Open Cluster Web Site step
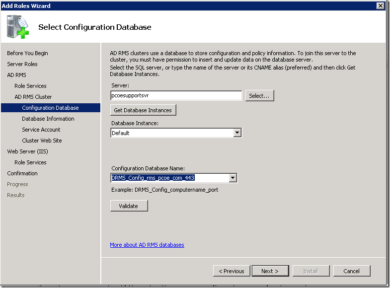The height and width of the screenshot is (288, 390). click(42, 141)
